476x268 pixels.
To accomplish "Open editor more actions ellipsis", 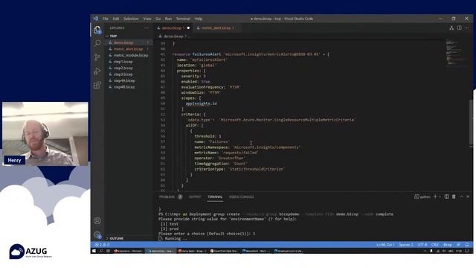I will tap(467, 28).
